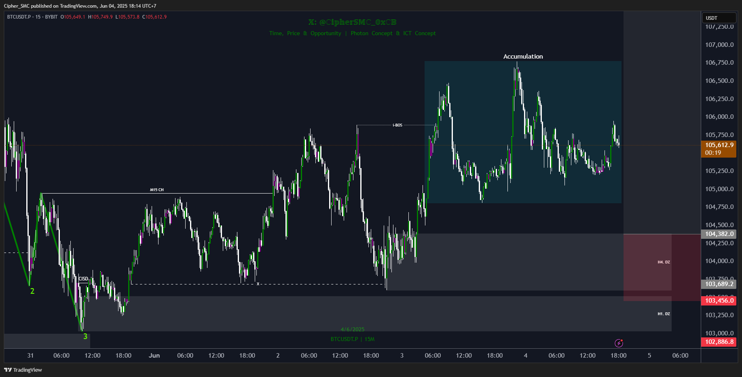Click the green wave number 2 label
The width and height of the screenshot is (742, 377).
(32, 291)
